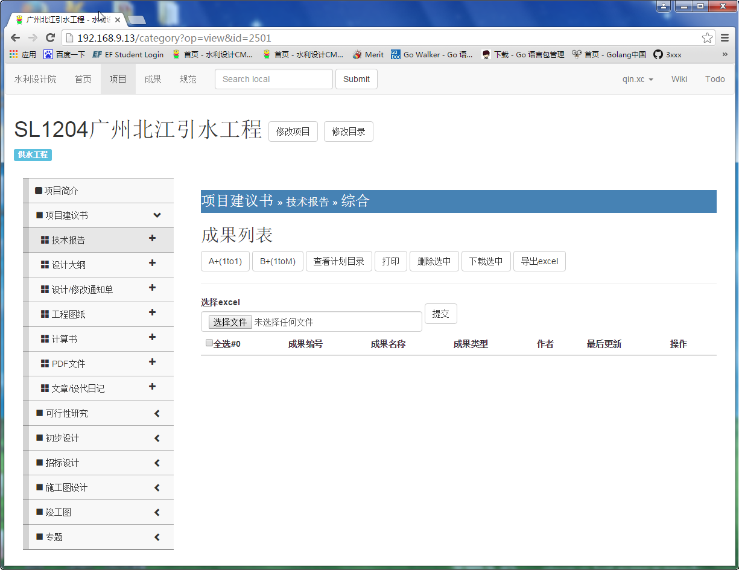Click the plus icon beside PDF文件
Viewport: 739px width, 570px height.
(152, 362)
